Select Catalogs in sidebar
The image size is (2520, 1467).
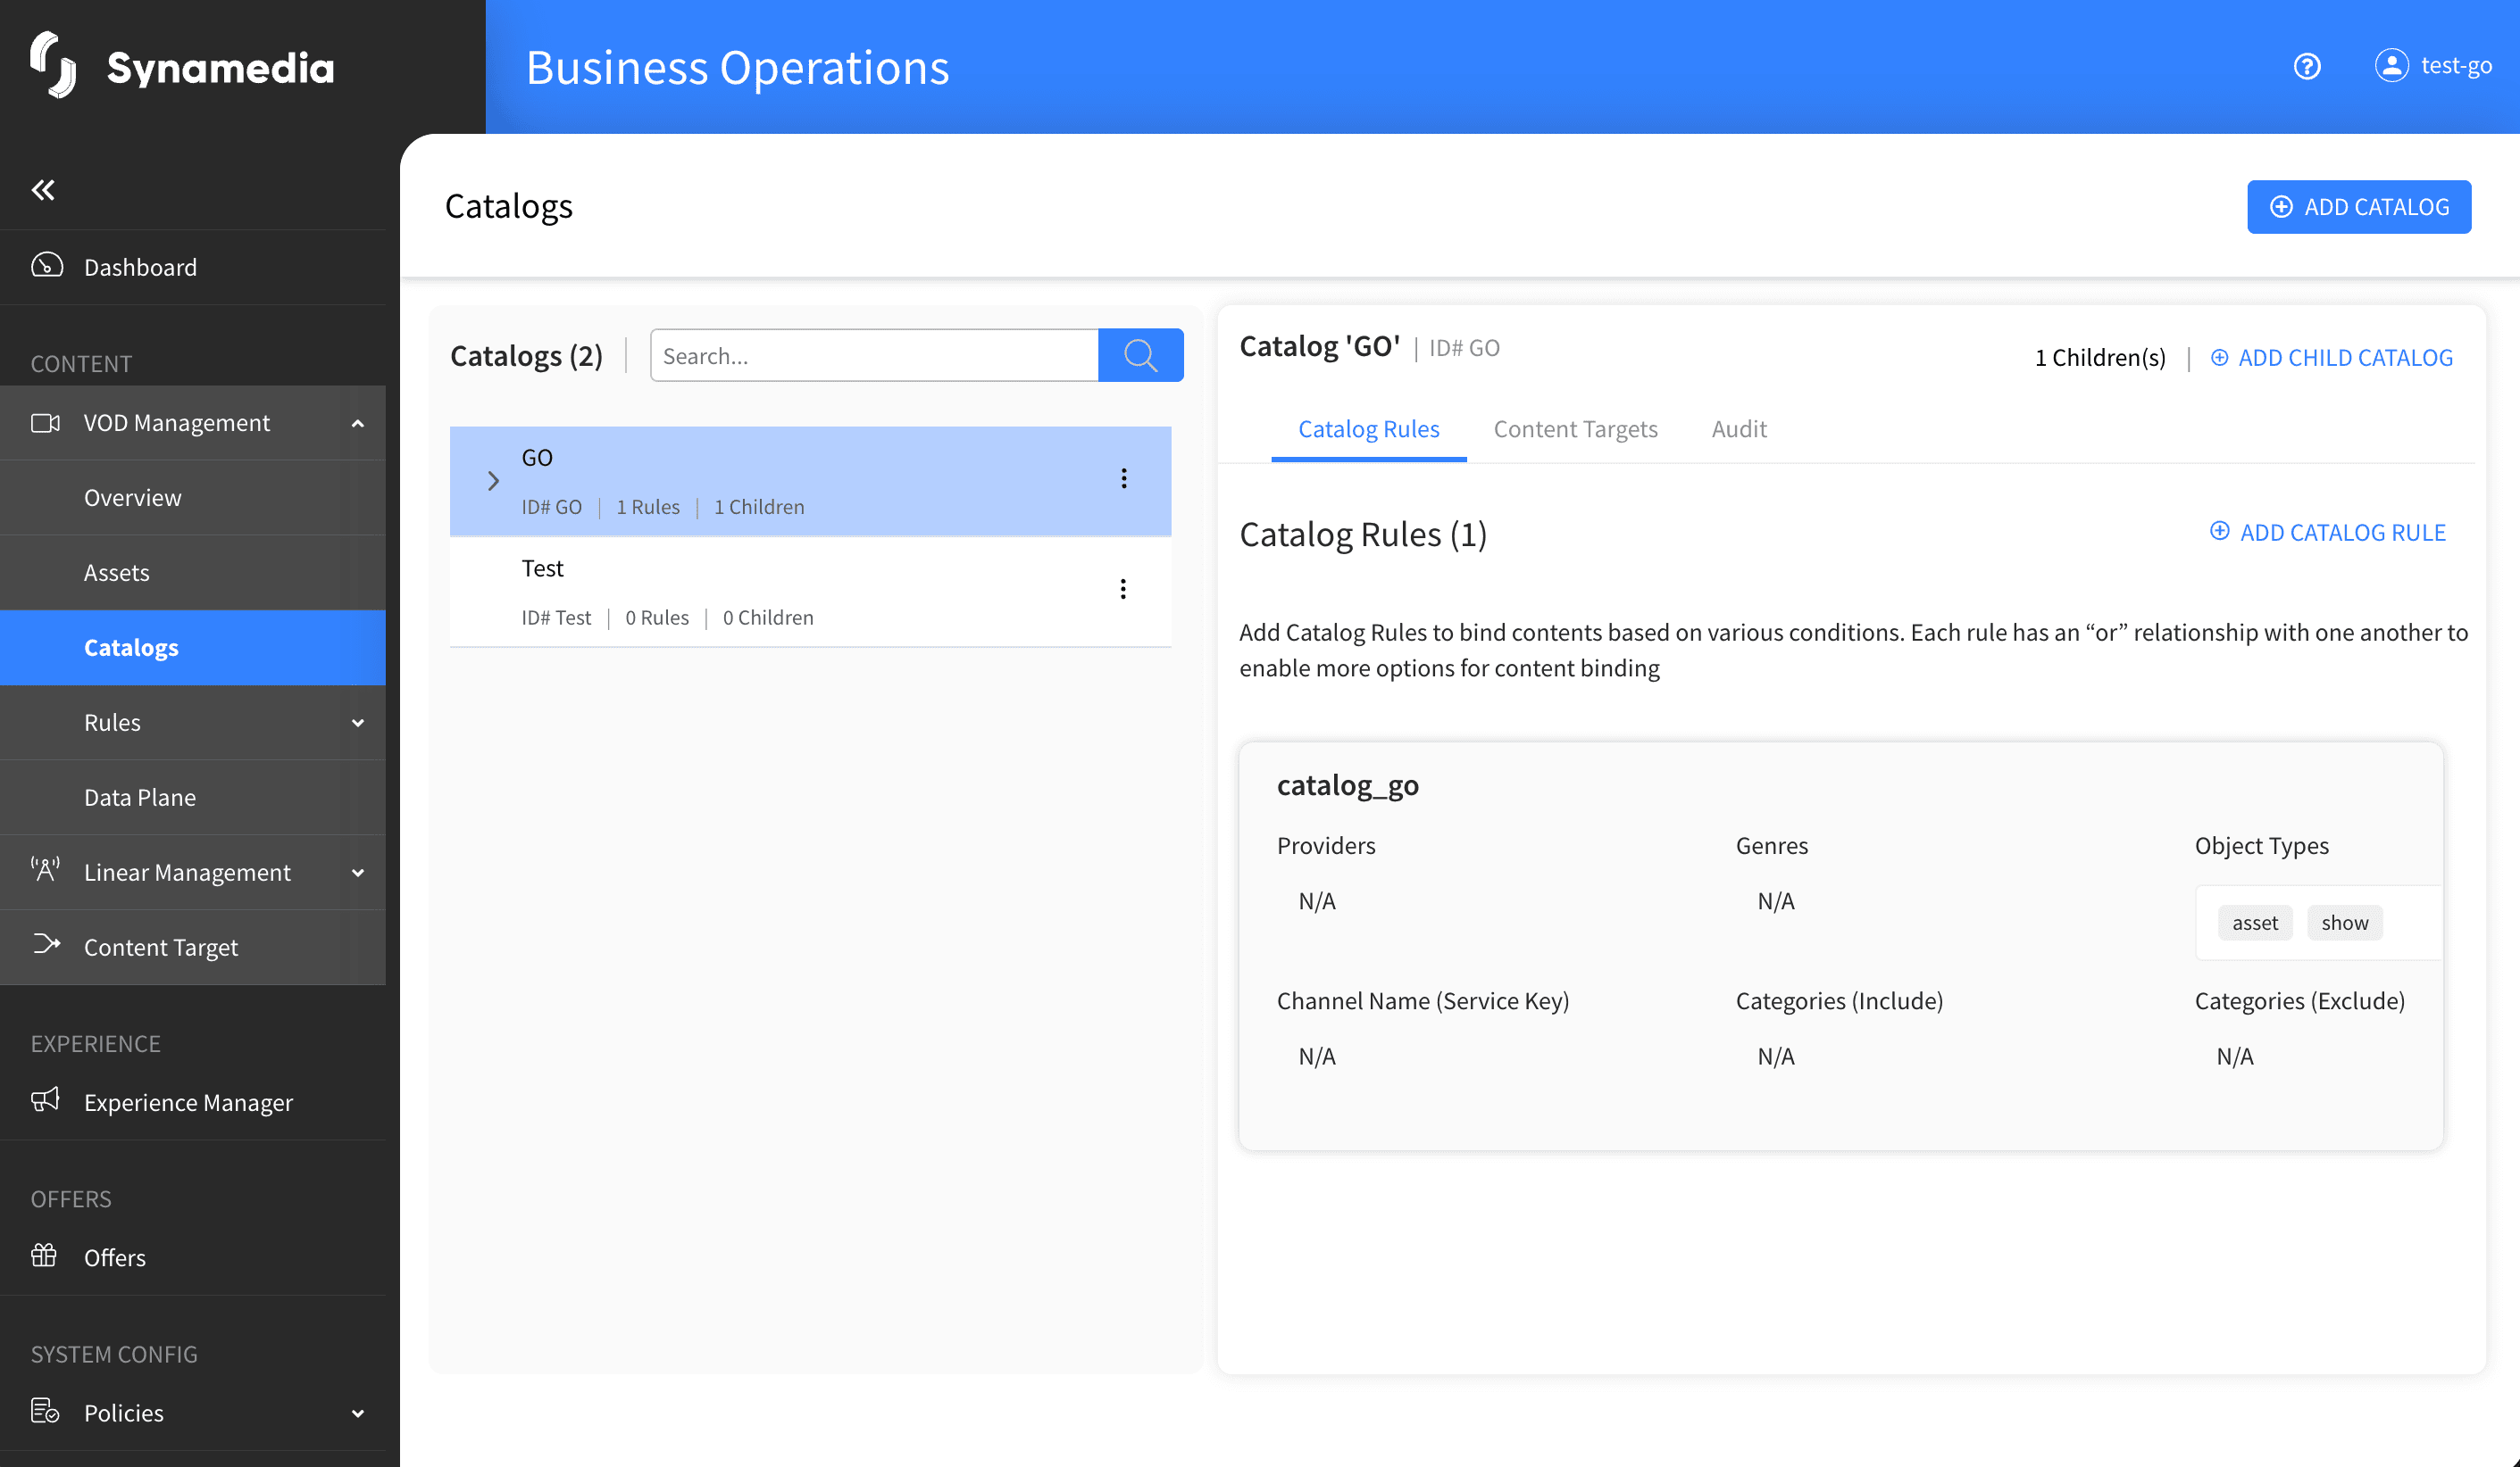coord(193,648)
